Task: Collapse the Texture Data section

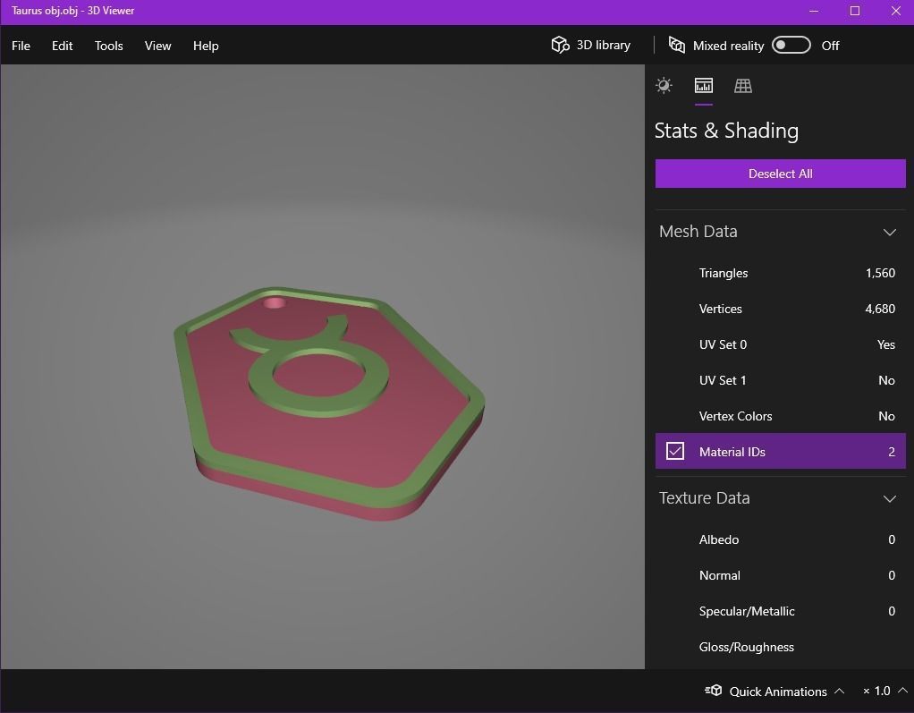Action: click(890, 498)
